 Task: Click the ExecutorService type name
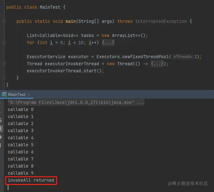46,57
